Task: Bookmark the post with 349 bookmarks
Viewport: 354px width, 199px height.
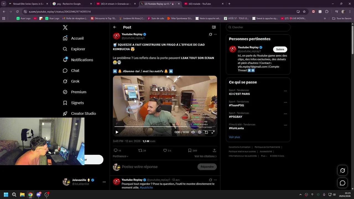Action: 192,150
